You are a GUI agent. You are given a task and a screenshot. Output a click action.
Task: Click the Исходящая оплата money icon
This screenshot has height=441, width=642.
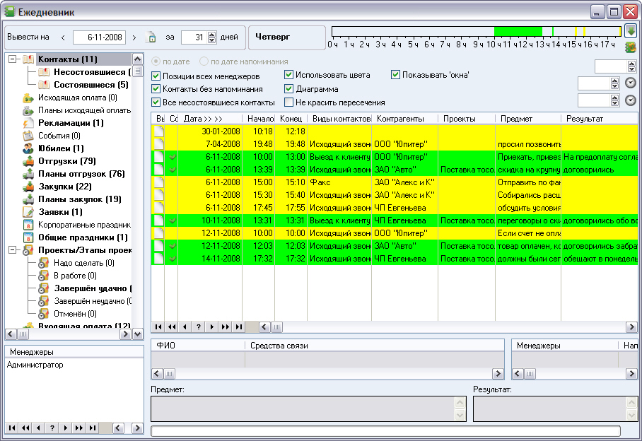[28, 98]
